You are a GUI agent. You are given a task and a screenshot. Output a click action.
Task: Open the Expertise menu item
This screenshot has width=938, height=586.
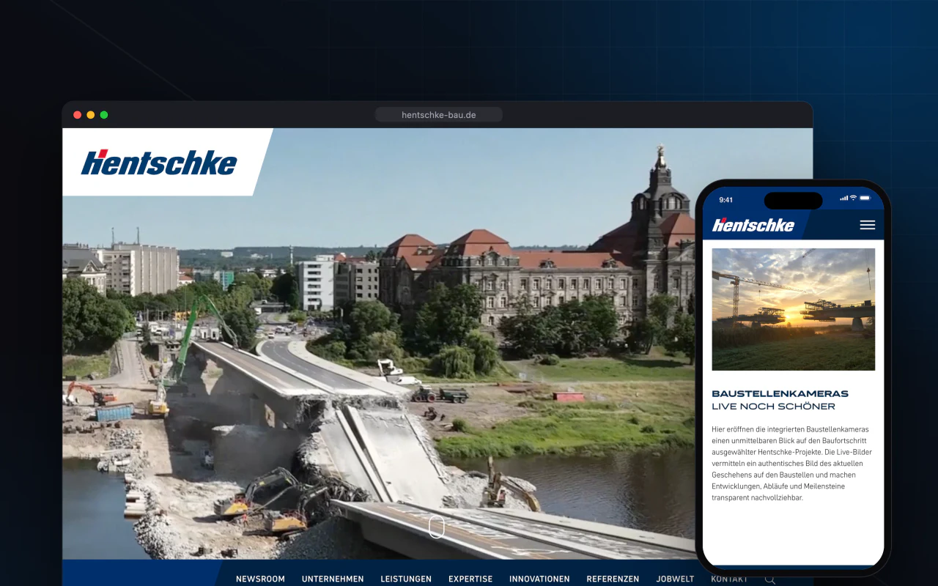[x=470, y=579]
